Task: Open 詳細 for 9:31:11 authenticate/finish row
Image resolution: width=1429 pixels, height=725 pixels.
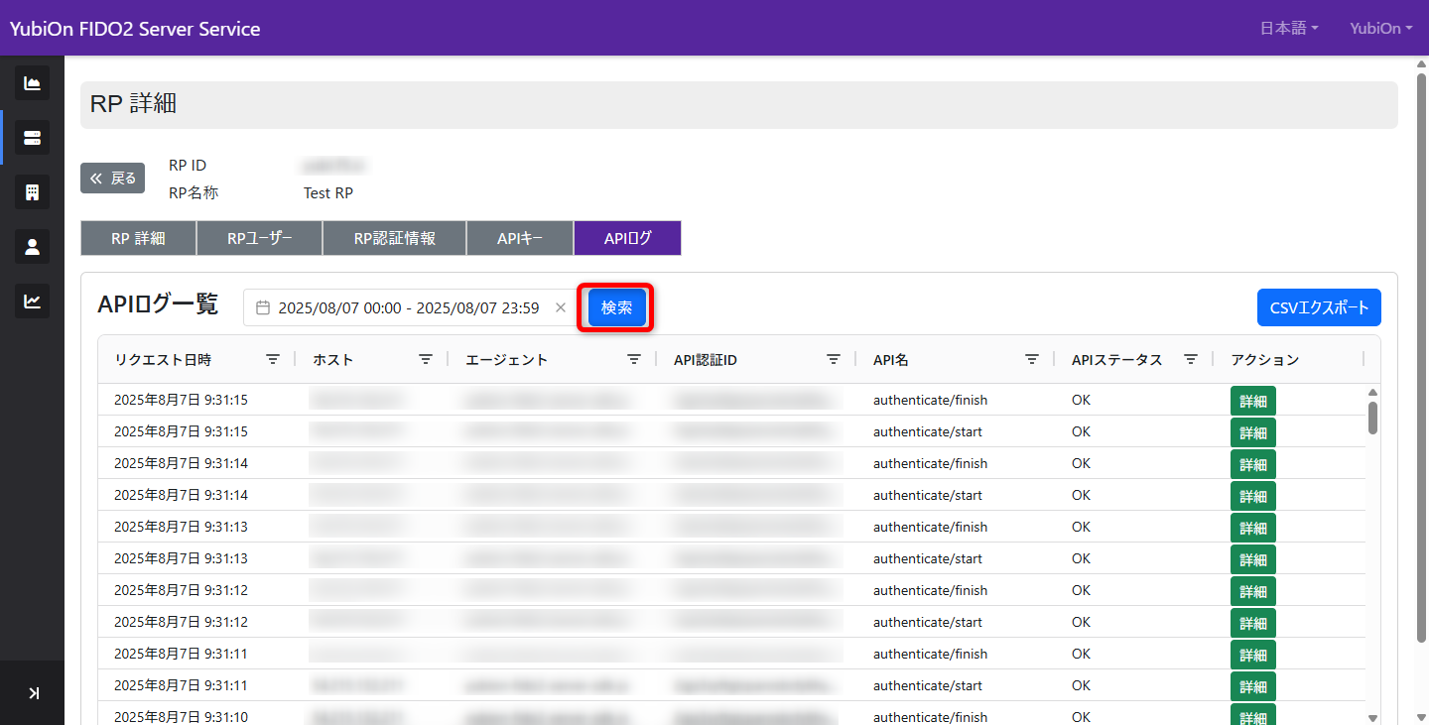Action: [x=1253, y=656]
